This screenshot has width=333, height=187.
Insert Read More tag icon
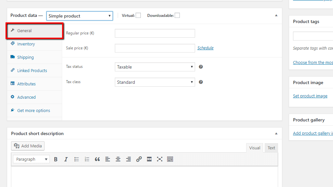(x=149, y=159)
